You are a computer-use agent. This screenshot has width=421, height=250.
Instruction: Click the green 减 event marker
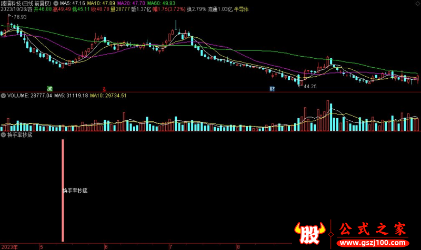[x=49, y=89]
